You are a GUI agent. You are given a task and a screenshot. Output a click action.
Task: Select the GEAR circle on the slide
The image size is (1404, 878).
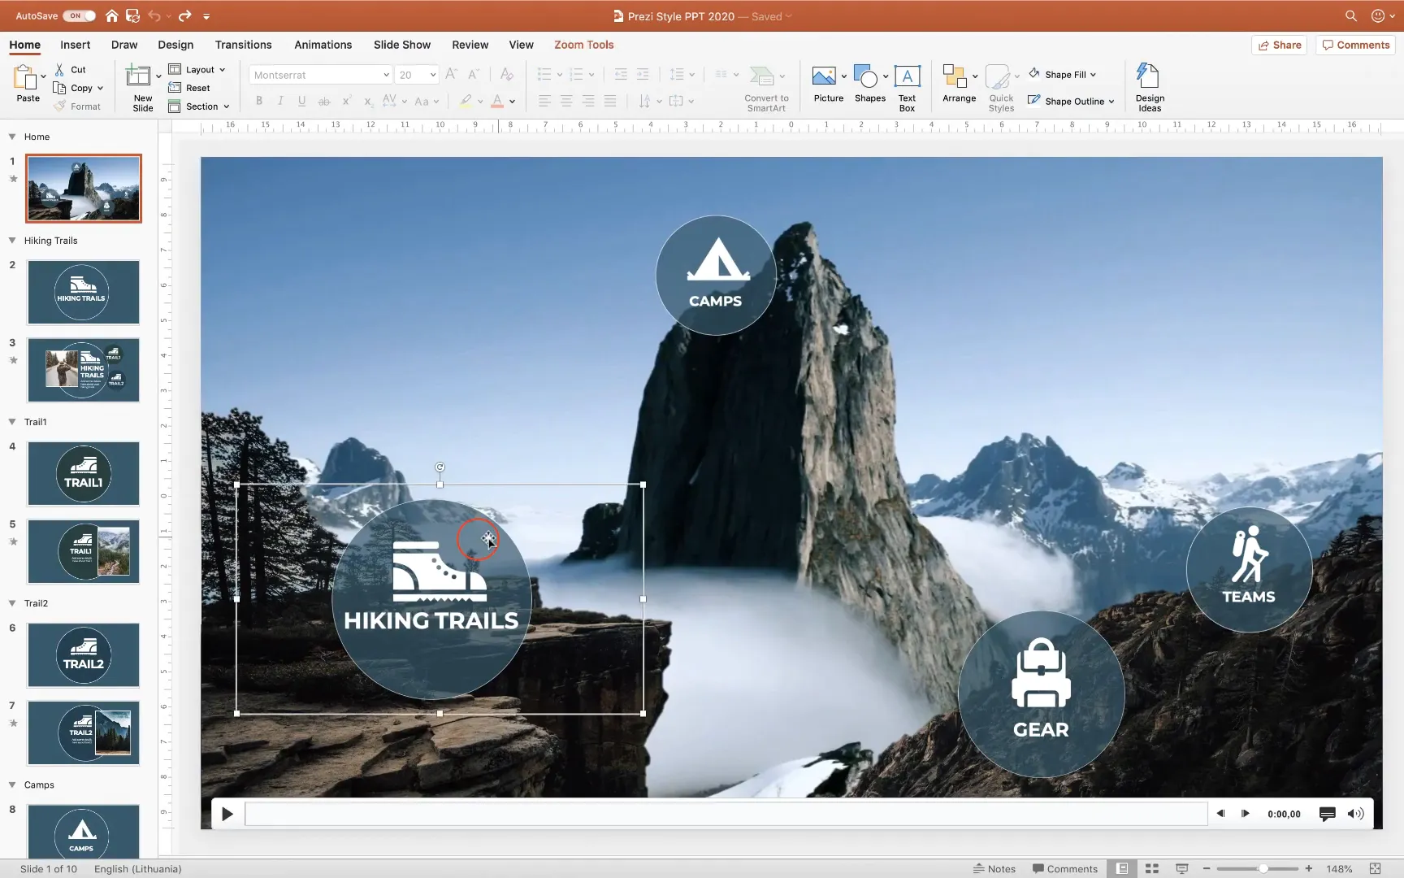pyautogui.click(x=1041, y=694)
